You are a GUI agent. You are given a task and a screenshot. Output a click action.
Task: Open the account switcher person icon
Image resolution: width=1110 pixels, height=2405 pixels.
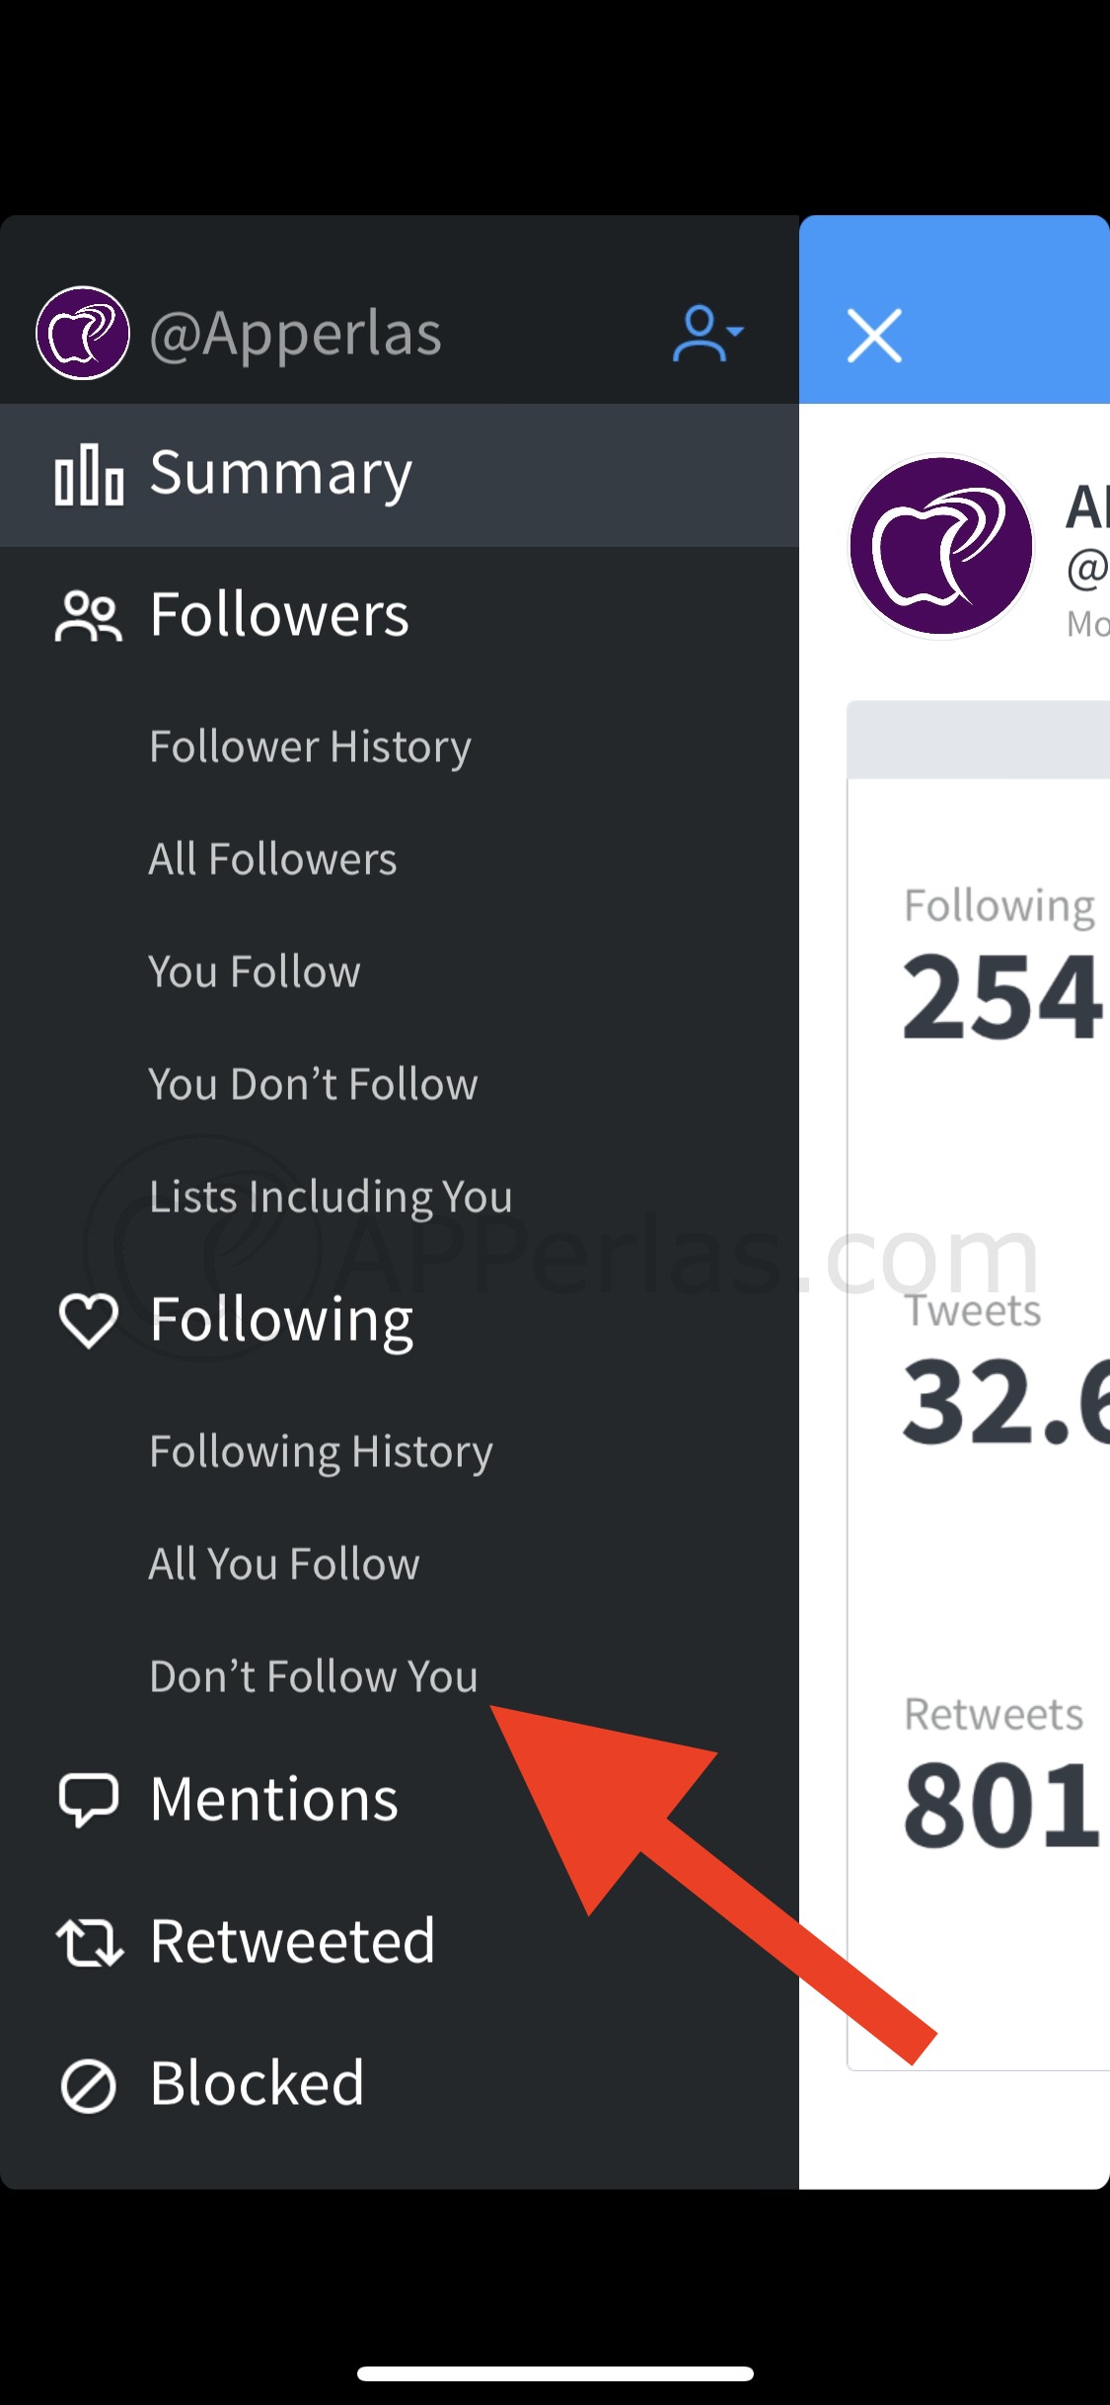pyautogui.click(x=706, y=334)
